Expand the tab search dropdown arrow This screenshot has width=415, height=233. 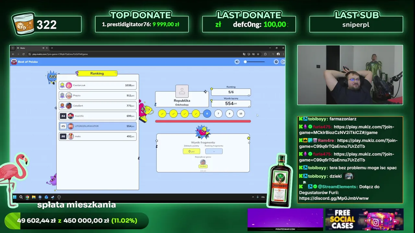[13, 48]
